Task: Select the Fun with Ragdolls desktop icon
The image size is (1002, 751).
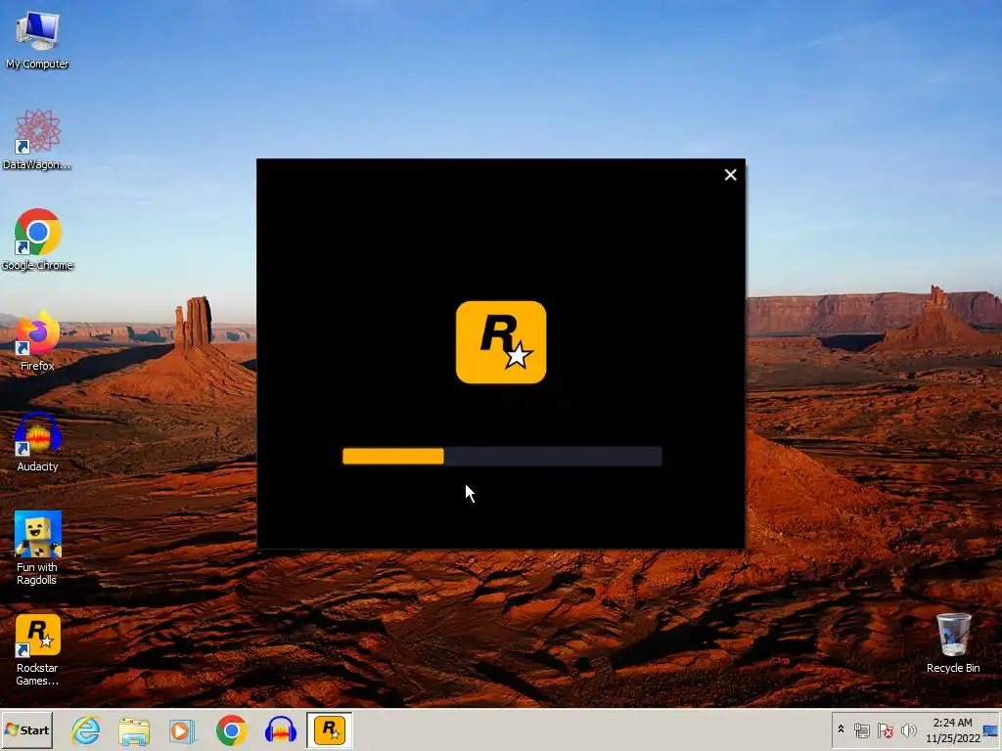Action: [37, 548]
